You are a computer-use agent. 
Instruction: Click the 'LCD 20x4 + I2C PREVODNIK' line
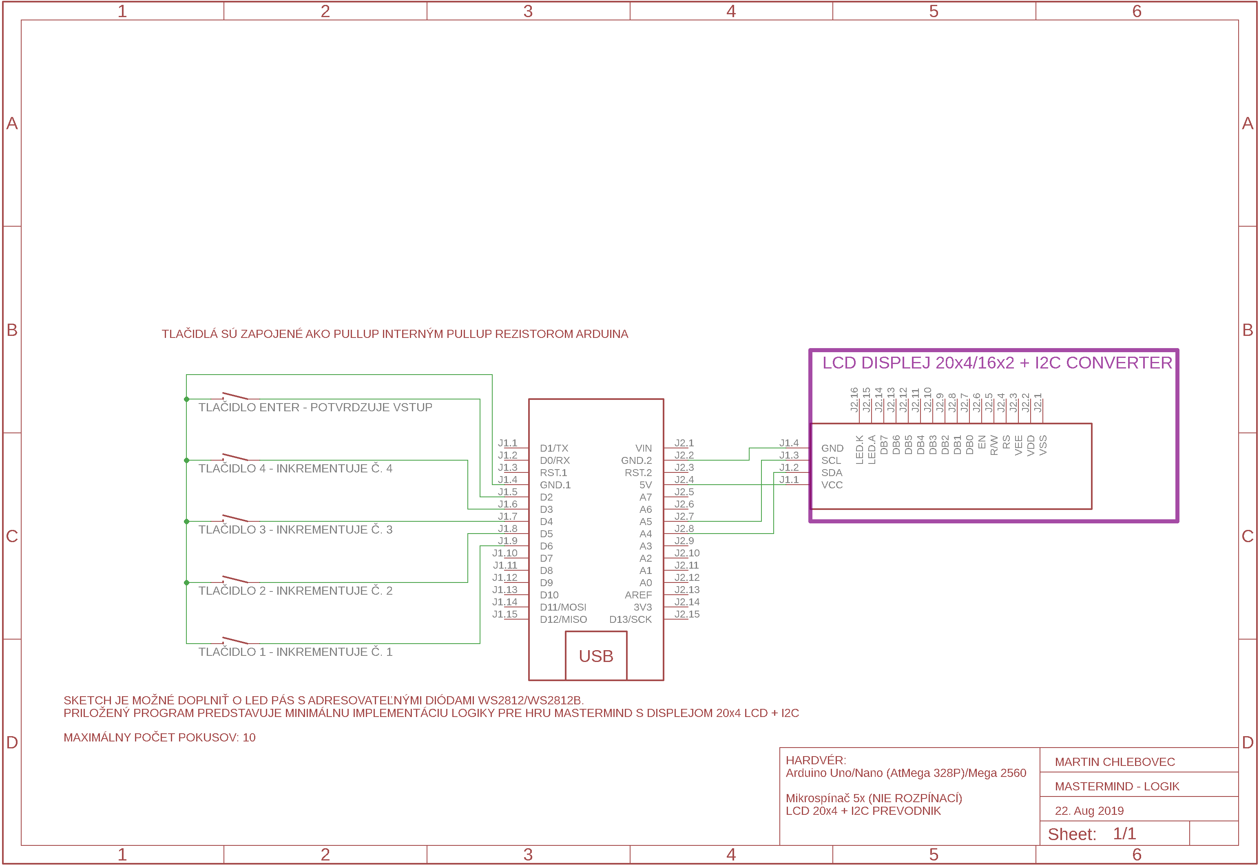coord(863,810)
